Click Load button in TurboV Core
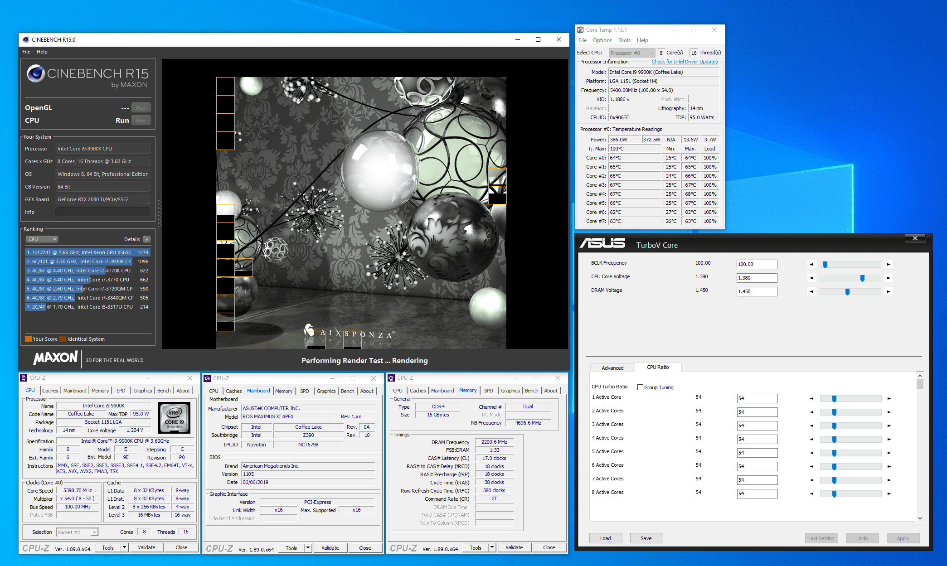Screen dimensions: 947x566 (606, 538)
